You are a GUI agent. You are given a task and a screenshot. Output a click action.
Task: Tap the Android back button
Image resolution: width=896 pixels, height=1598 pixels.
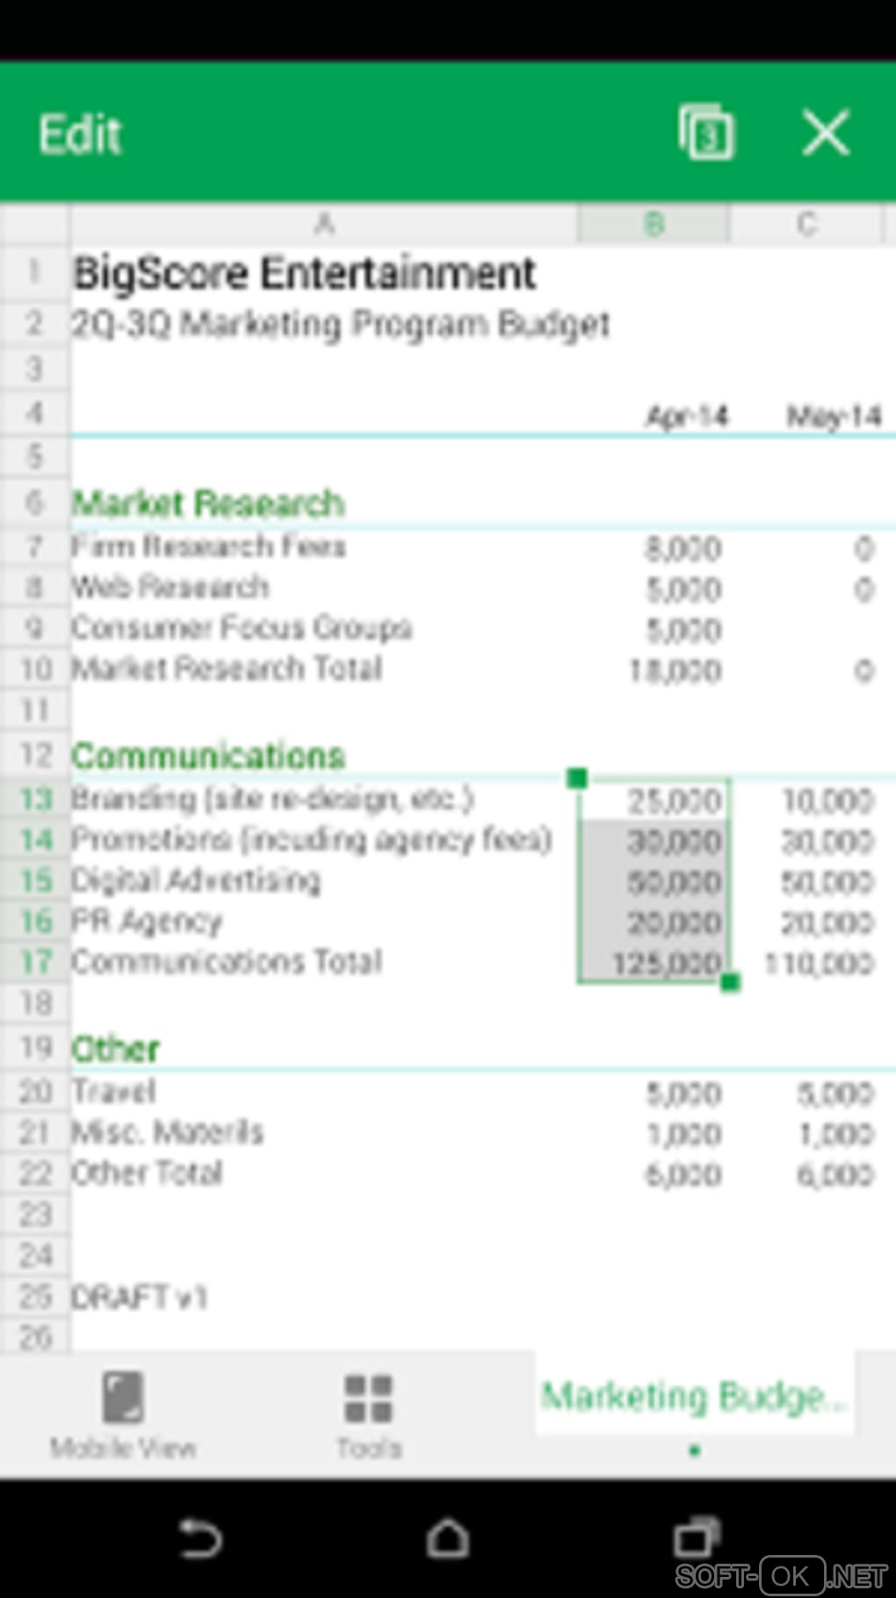(x=200, y=1538)
